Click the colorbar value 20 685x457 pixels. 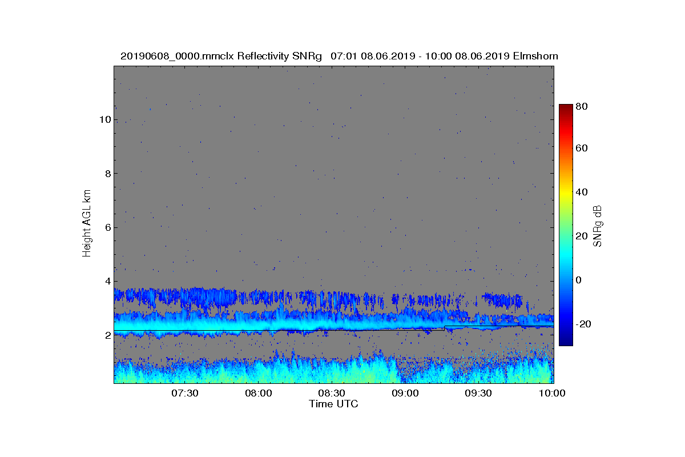tap(582, 236)
